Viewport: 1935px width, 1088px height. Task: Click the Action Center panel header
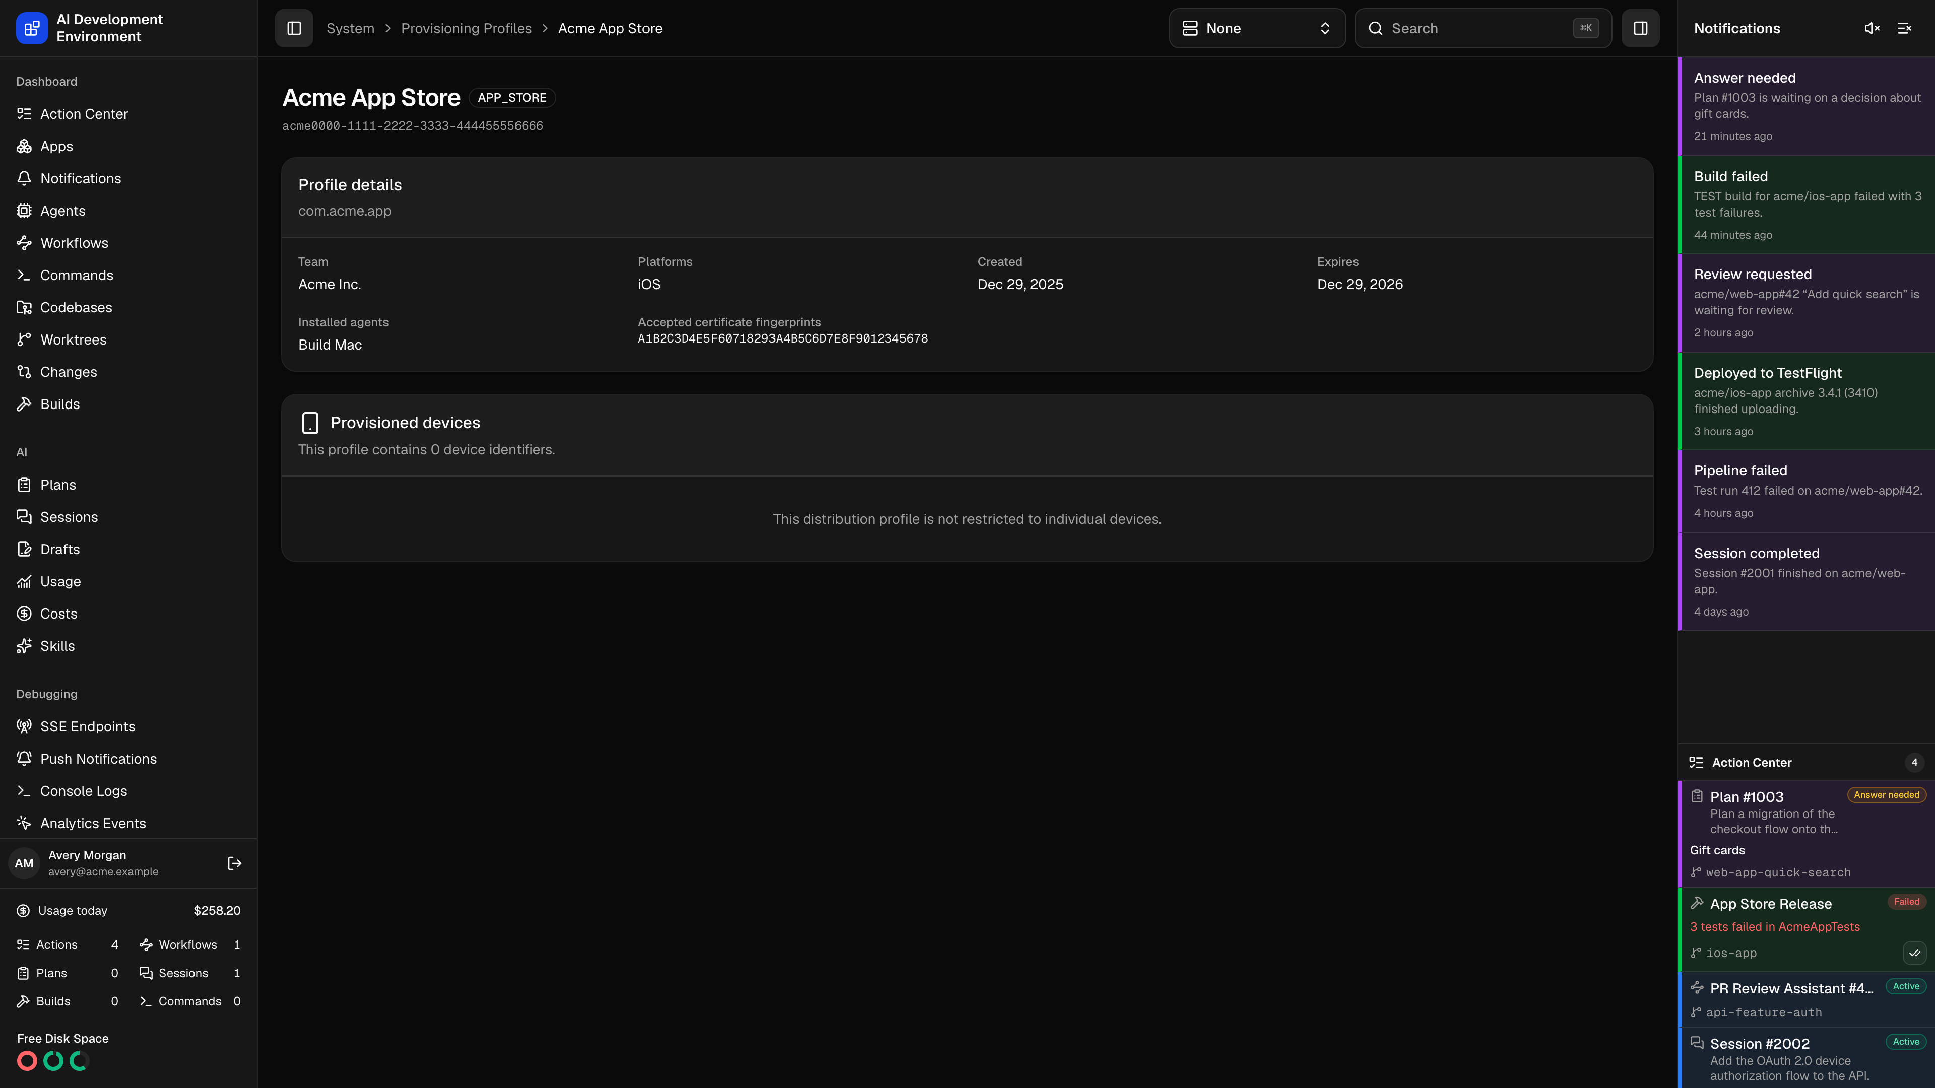coord(1806,762)
